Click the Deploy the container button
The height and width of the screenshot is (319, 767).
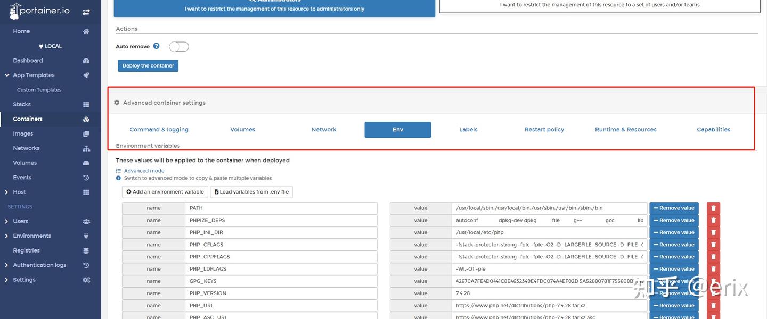pos(148,65)
